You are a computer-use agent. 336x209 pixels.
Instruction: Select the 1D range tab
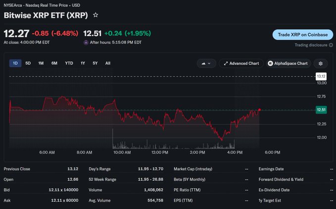[x=15, y=63]
